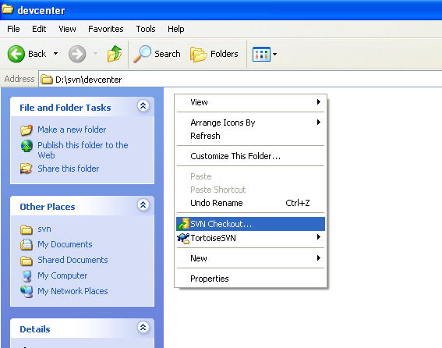Open the Back history dropdown arrow
The height and width of the screenshot is (348, 442).
[56, 53]
